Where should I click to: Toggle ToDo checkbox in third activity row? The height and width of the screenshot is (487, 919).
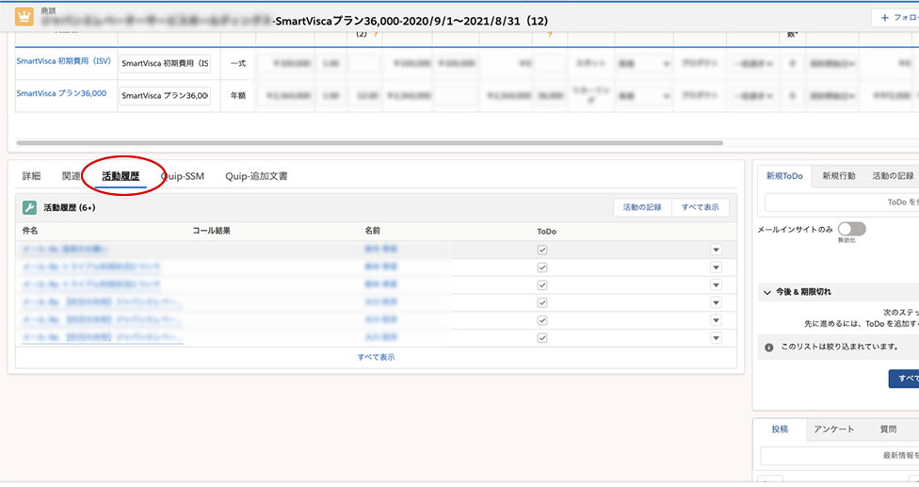click(542, 284)
